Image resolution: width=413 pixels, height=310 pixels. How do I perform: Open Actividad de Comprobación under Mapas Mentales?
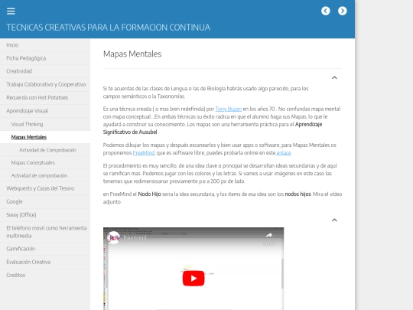click(45, 150)
